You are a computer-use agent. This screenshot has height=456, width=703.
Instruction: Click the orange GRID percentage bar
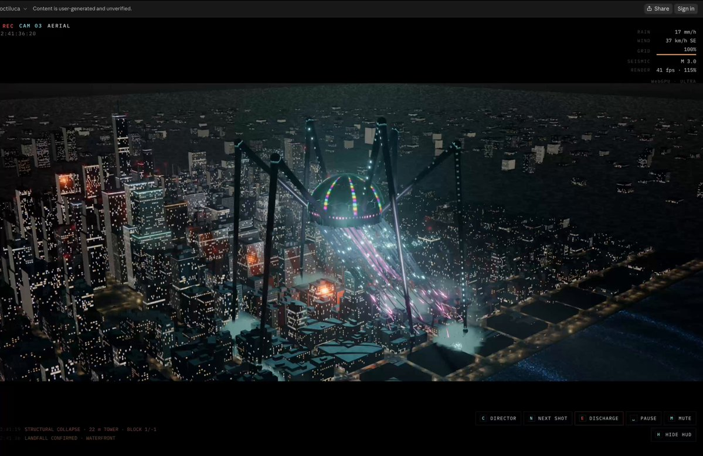pos(676,54)
